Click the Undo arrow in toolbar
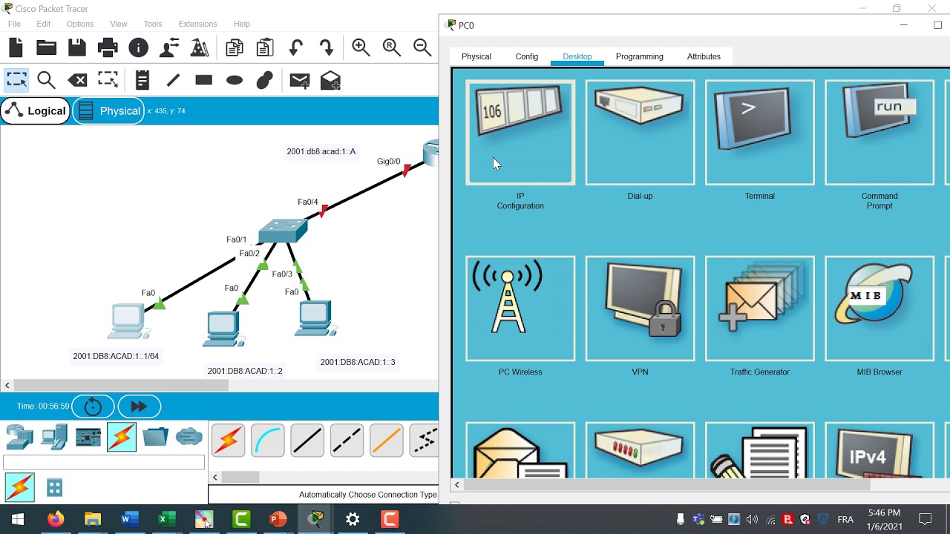950x534 pixels. pos(295,48)
